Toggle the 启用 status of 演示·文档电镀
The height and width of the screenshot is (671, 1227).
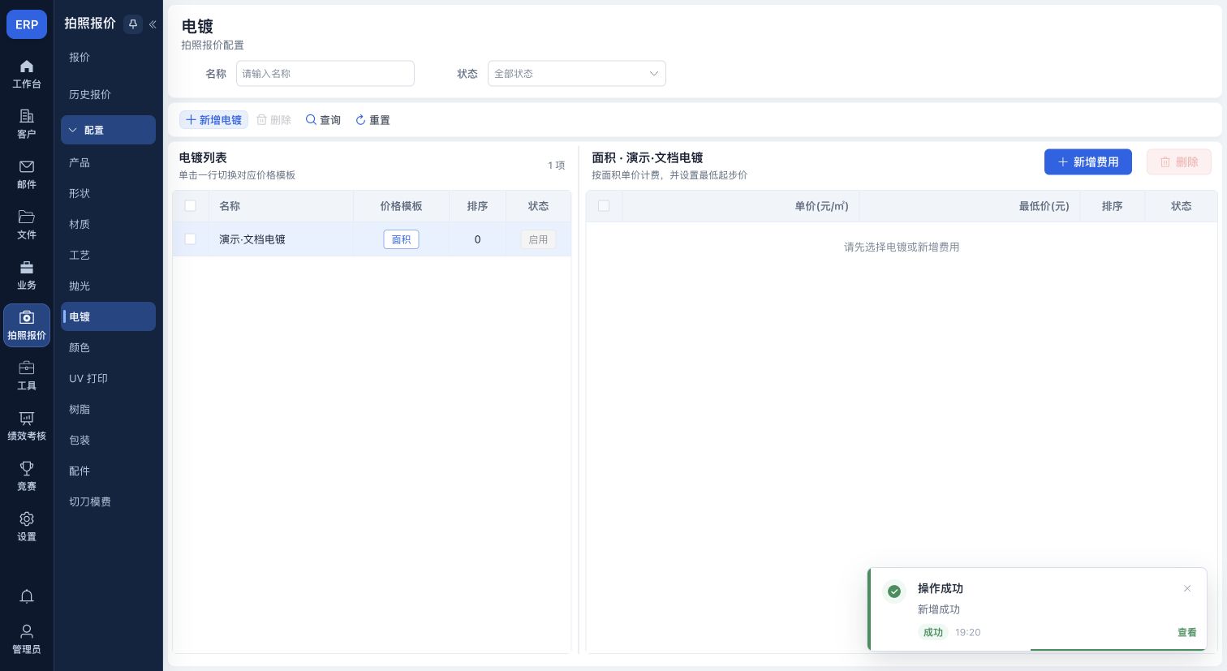pyautogui.click(x=538, y=239)
